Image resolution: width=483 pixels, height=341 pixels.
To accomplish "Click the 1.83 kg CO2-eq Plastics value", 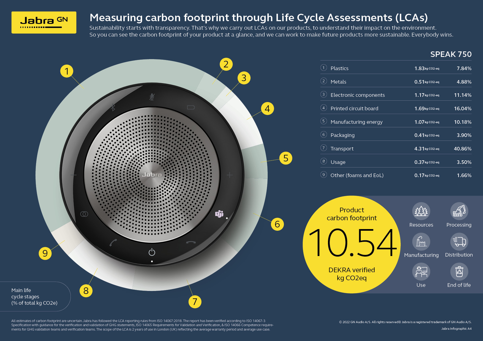I will pos(427,68).
